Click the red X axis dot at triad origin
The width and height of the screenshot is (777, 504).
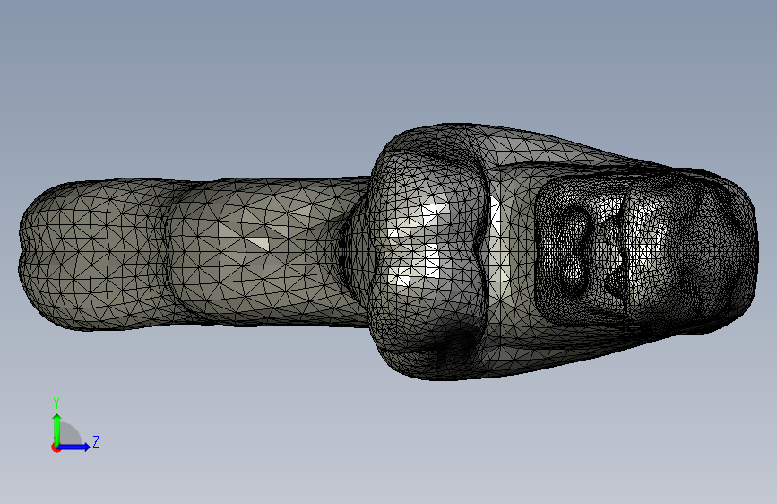coord(56,448)
